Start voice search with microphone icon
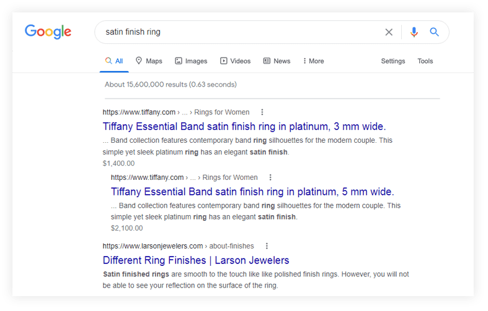 [414, 32]
